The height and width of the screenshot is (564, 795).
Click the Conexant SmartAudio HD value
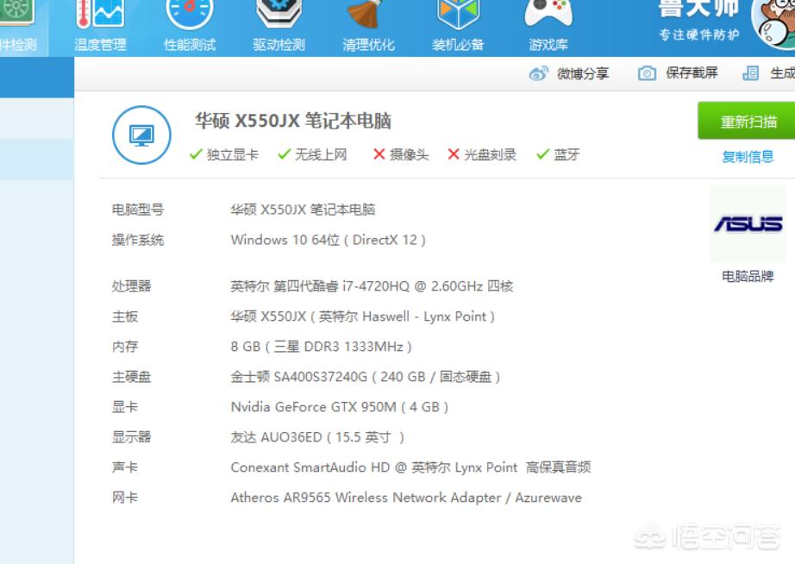(x=410, y=467)
